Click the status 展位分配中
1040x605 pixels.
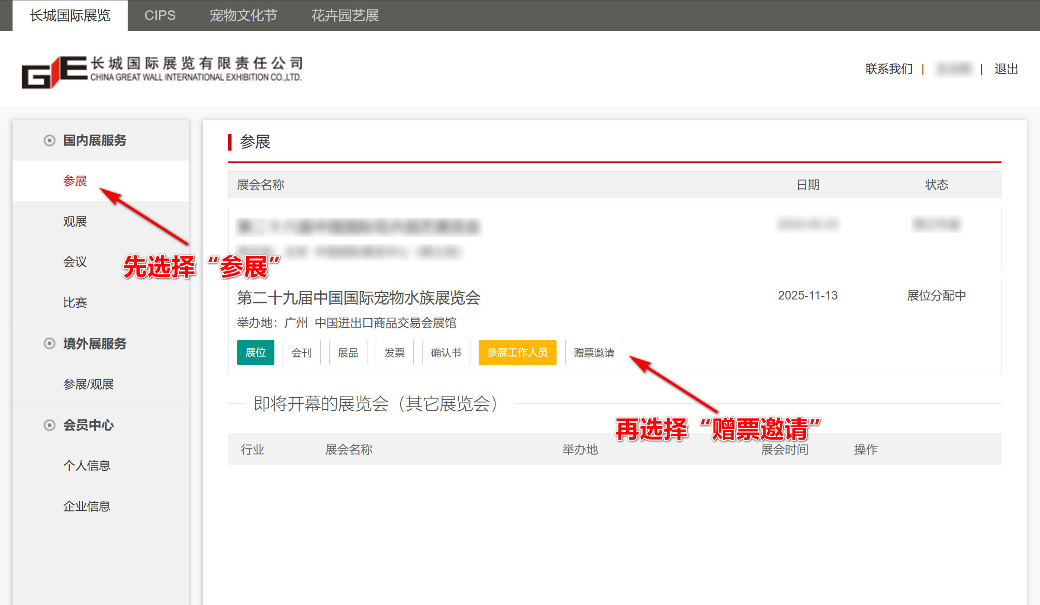937,296
